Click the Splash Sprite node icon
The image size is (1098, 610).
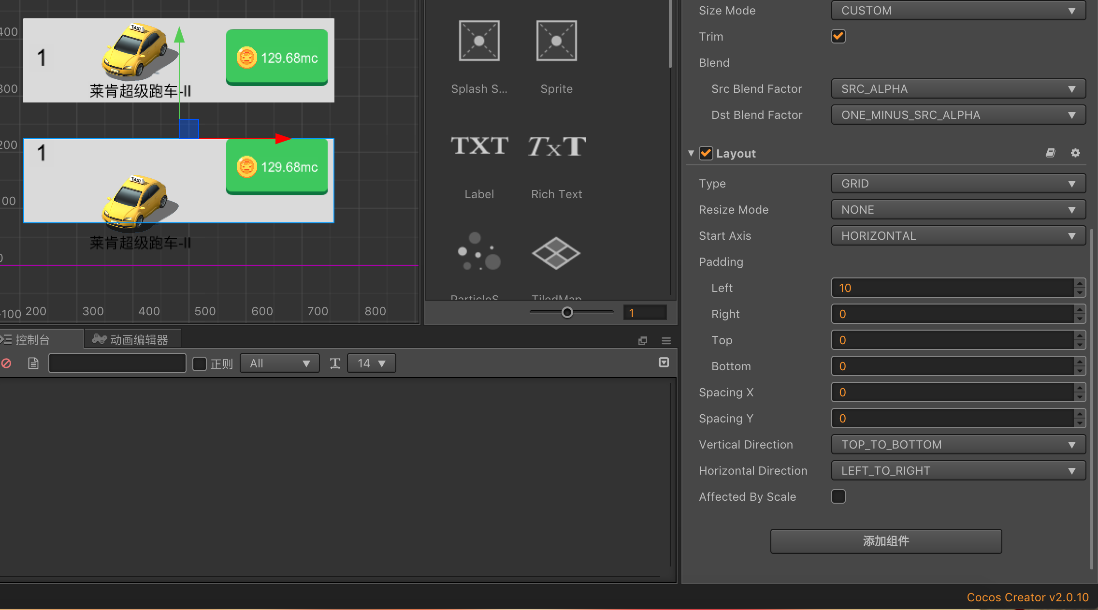tap(479, 41)
